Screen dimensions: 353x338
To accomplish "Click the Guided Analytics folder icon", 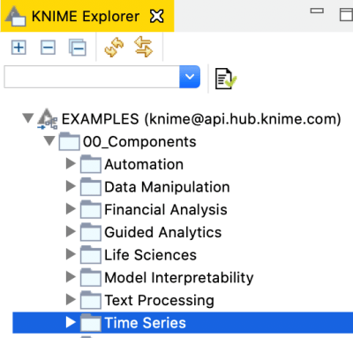I will (x=91, y=232).
